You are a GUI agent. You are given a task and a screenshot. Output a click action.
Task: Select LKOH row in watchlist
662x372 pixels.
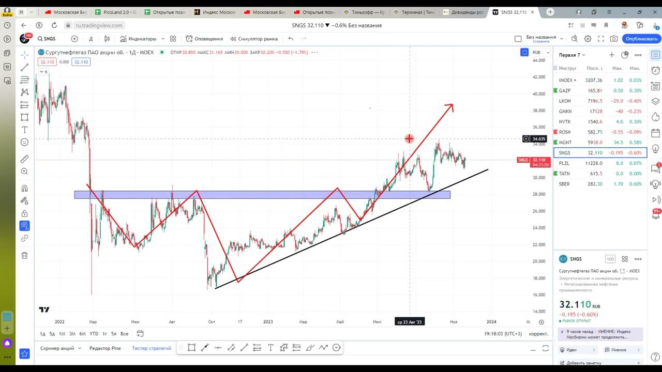(x=600, y=101)
